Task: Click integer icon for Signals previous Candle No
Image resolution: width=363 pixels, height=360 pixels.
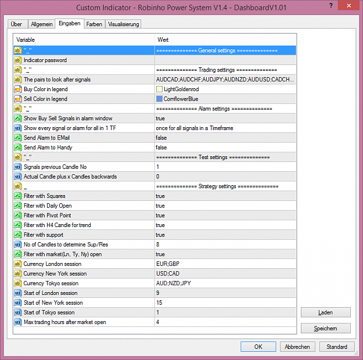Action: [18, 167]
